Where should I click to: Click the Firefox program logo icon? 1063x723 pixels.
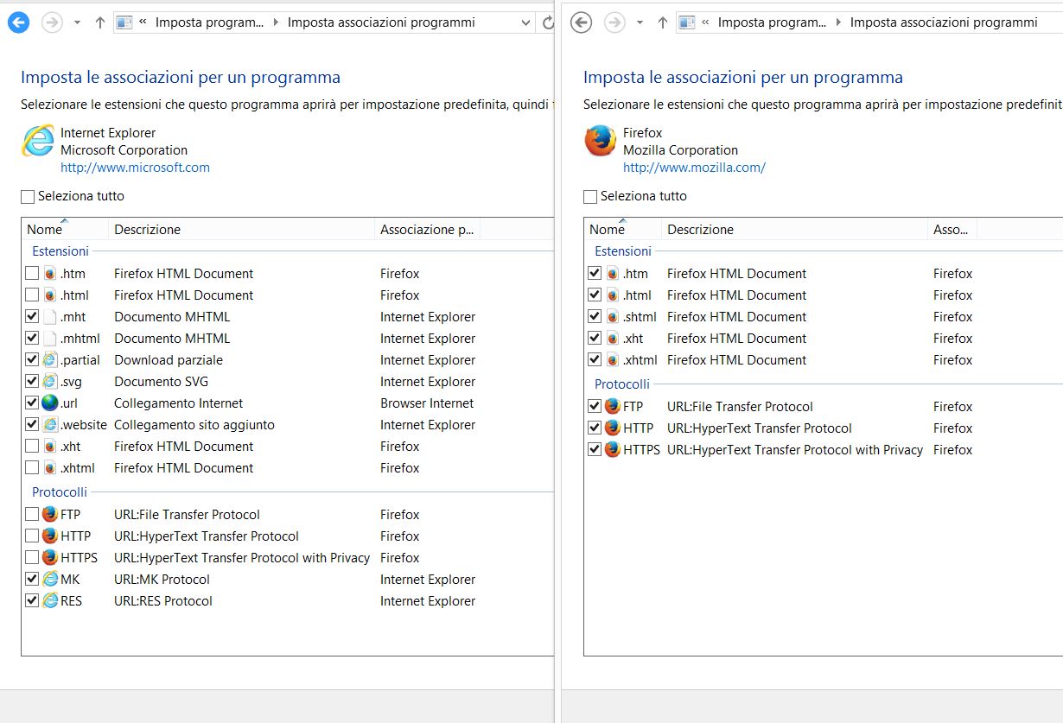click(600, 141)
